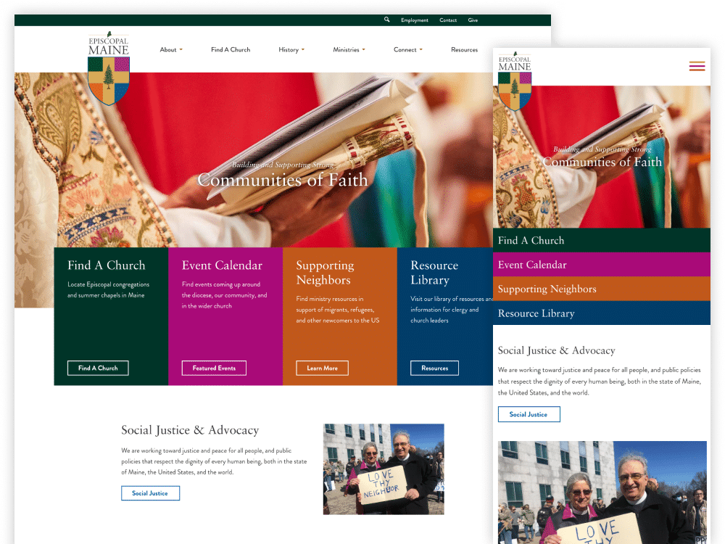The image size is (725, 544).
Task: Click the Love Thy Neighbor photo on desktop
Action: [384, 469]
